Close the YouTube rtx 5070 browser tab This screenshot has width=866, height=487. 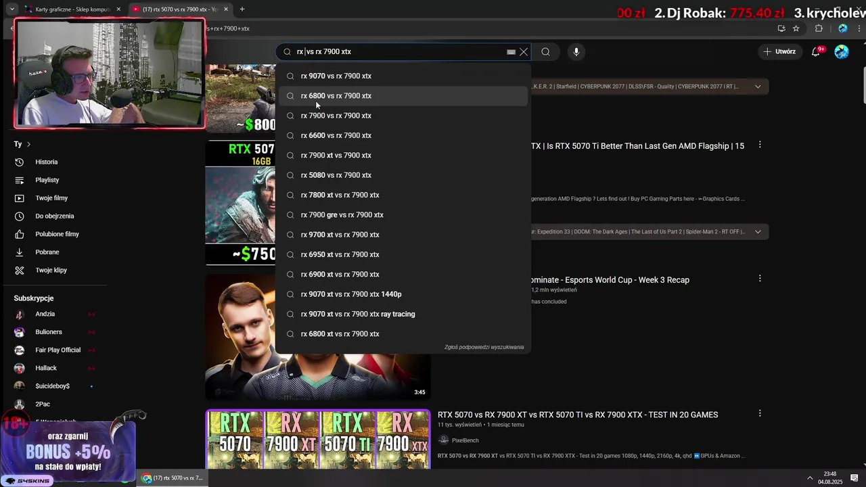coord(226,9)
